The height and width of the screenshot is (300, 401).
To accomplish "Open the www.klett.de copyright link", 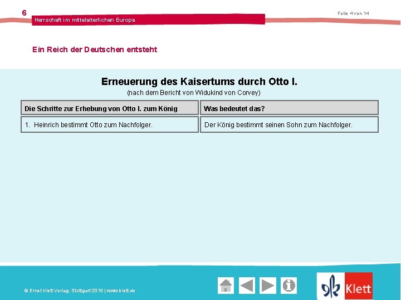I will (x=121, y=291).
